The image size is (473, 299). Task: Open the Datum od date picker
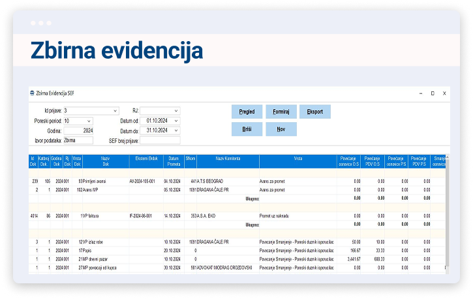click(x=175, y=121)
